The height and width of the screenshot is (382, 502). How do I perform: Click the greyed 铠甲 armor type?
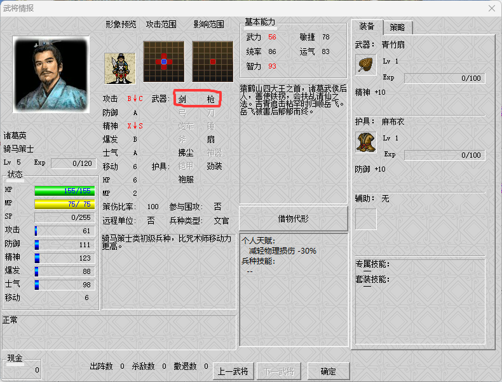pyautogui.click(x=186, y=166)
